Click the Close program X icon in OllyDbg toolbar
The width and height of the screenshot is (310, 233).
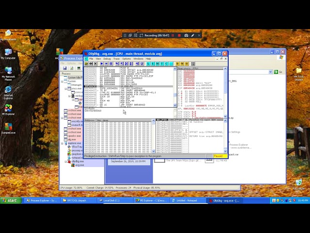coord(95,64)
